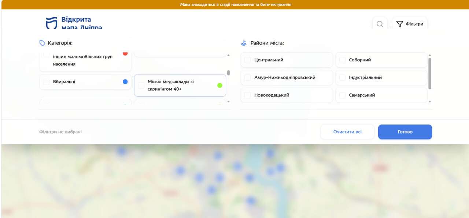Screen dimensions: 469x218
Task: Check the Самарський district option
Action: pos(342,95)
